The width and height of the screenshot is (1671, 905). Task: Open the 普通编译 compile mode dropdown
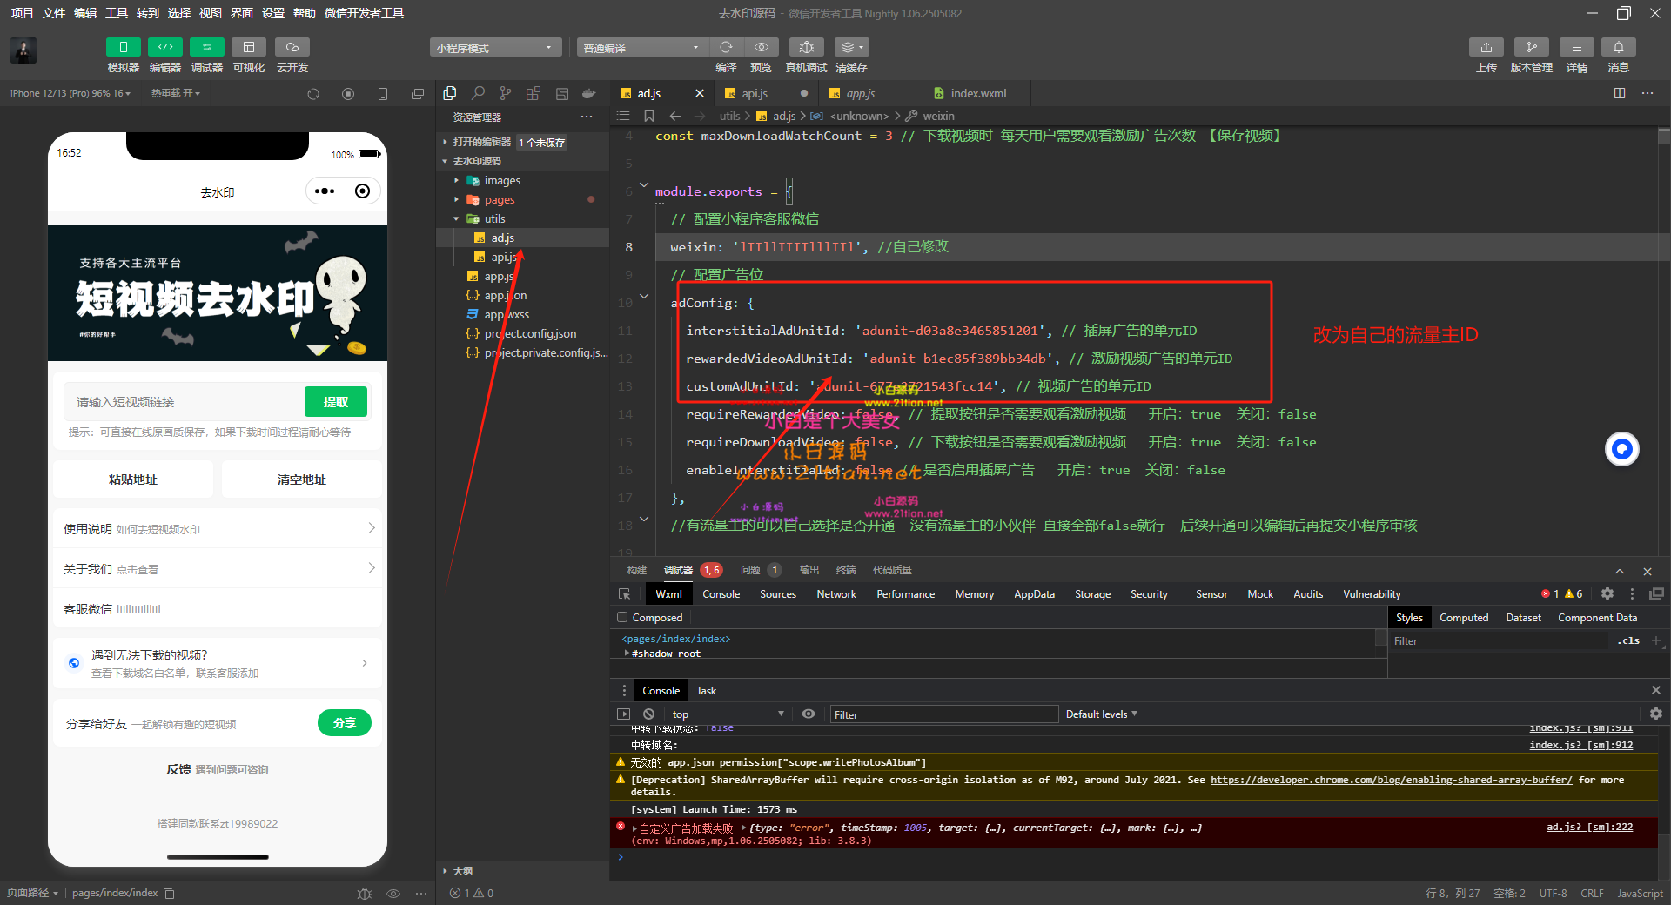pos(641,48)
